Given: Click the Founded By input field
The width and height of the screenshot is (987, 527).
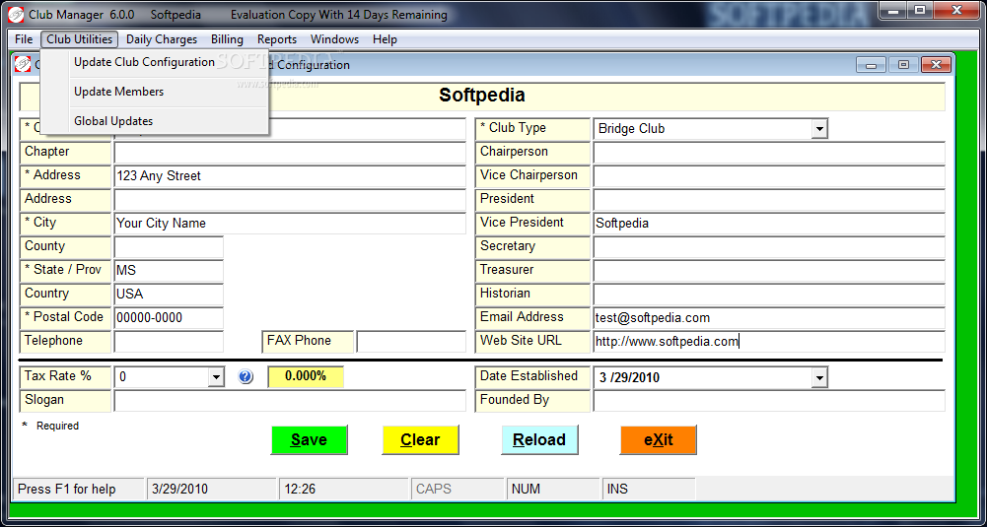Looking at the screenshot, I should click(x=769, y=401).
